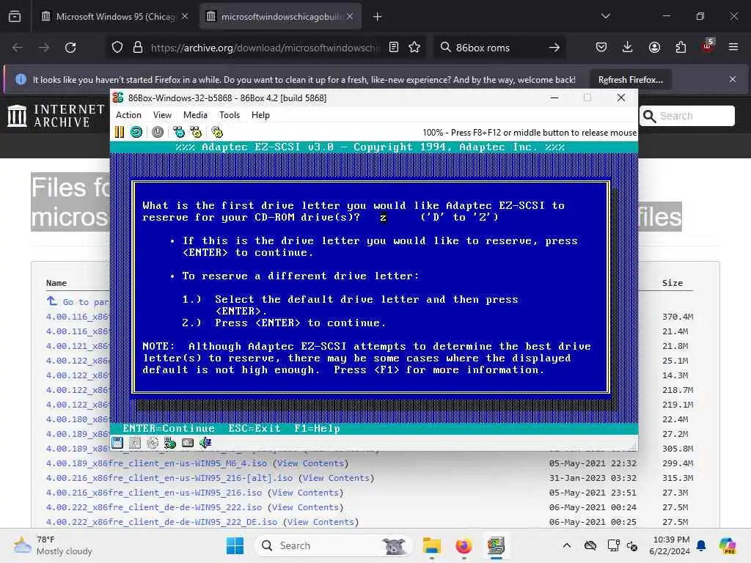Open Firefox downloads panel
751x563 pixels.
point(628,48)
